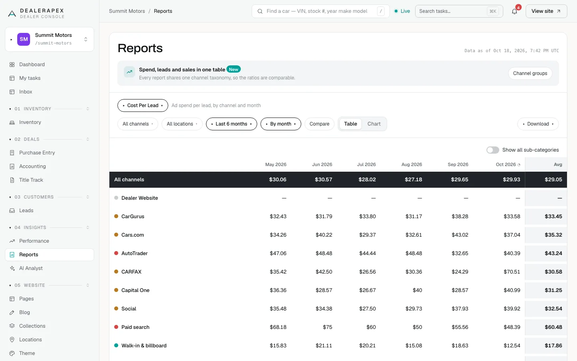Open the Summit Motors account switcher
The image size is (577, 361).
coord(49,39)
